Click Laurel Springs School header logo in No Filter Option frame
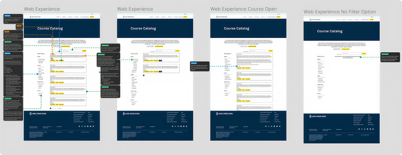The image size is (402, 155). (x=315, y=20)
